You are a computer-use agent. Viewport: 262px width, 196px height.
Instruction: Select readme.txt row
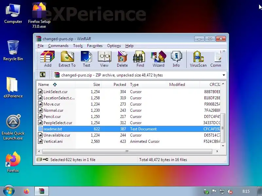128,129
